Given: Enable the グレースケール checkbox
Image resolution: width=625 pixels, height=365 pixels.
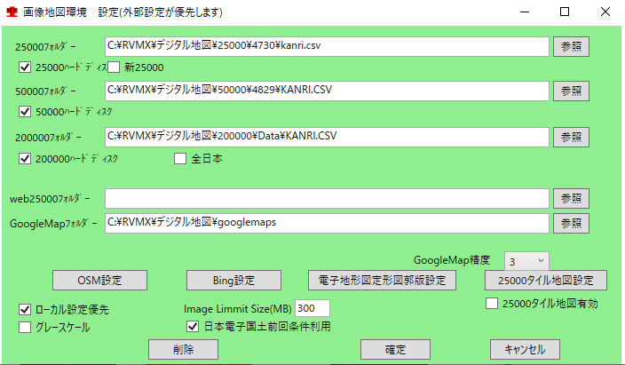Looking at the screenshot, I should coord(25,328).
